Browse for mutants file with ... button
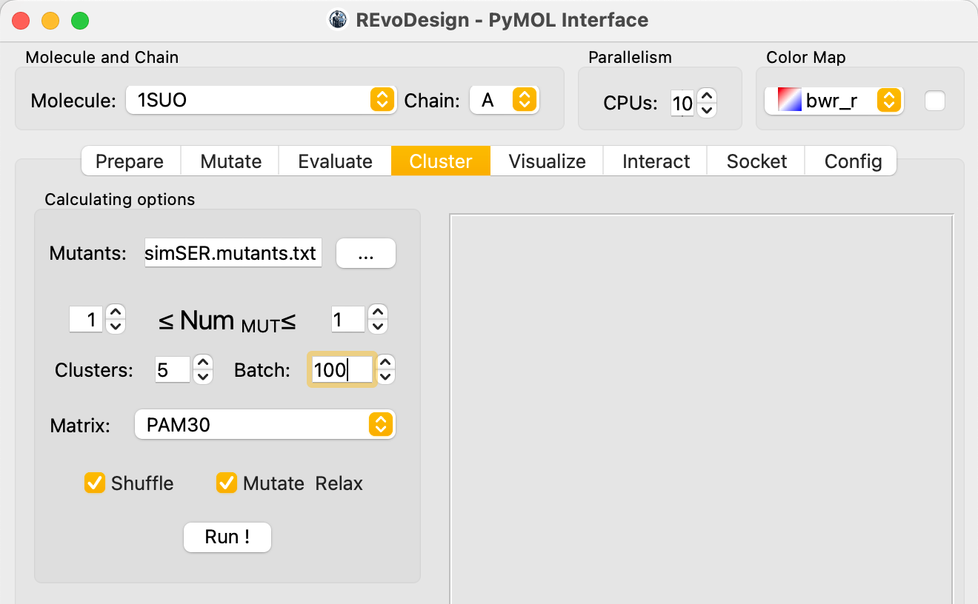978x604 pixels. [366, 254]
